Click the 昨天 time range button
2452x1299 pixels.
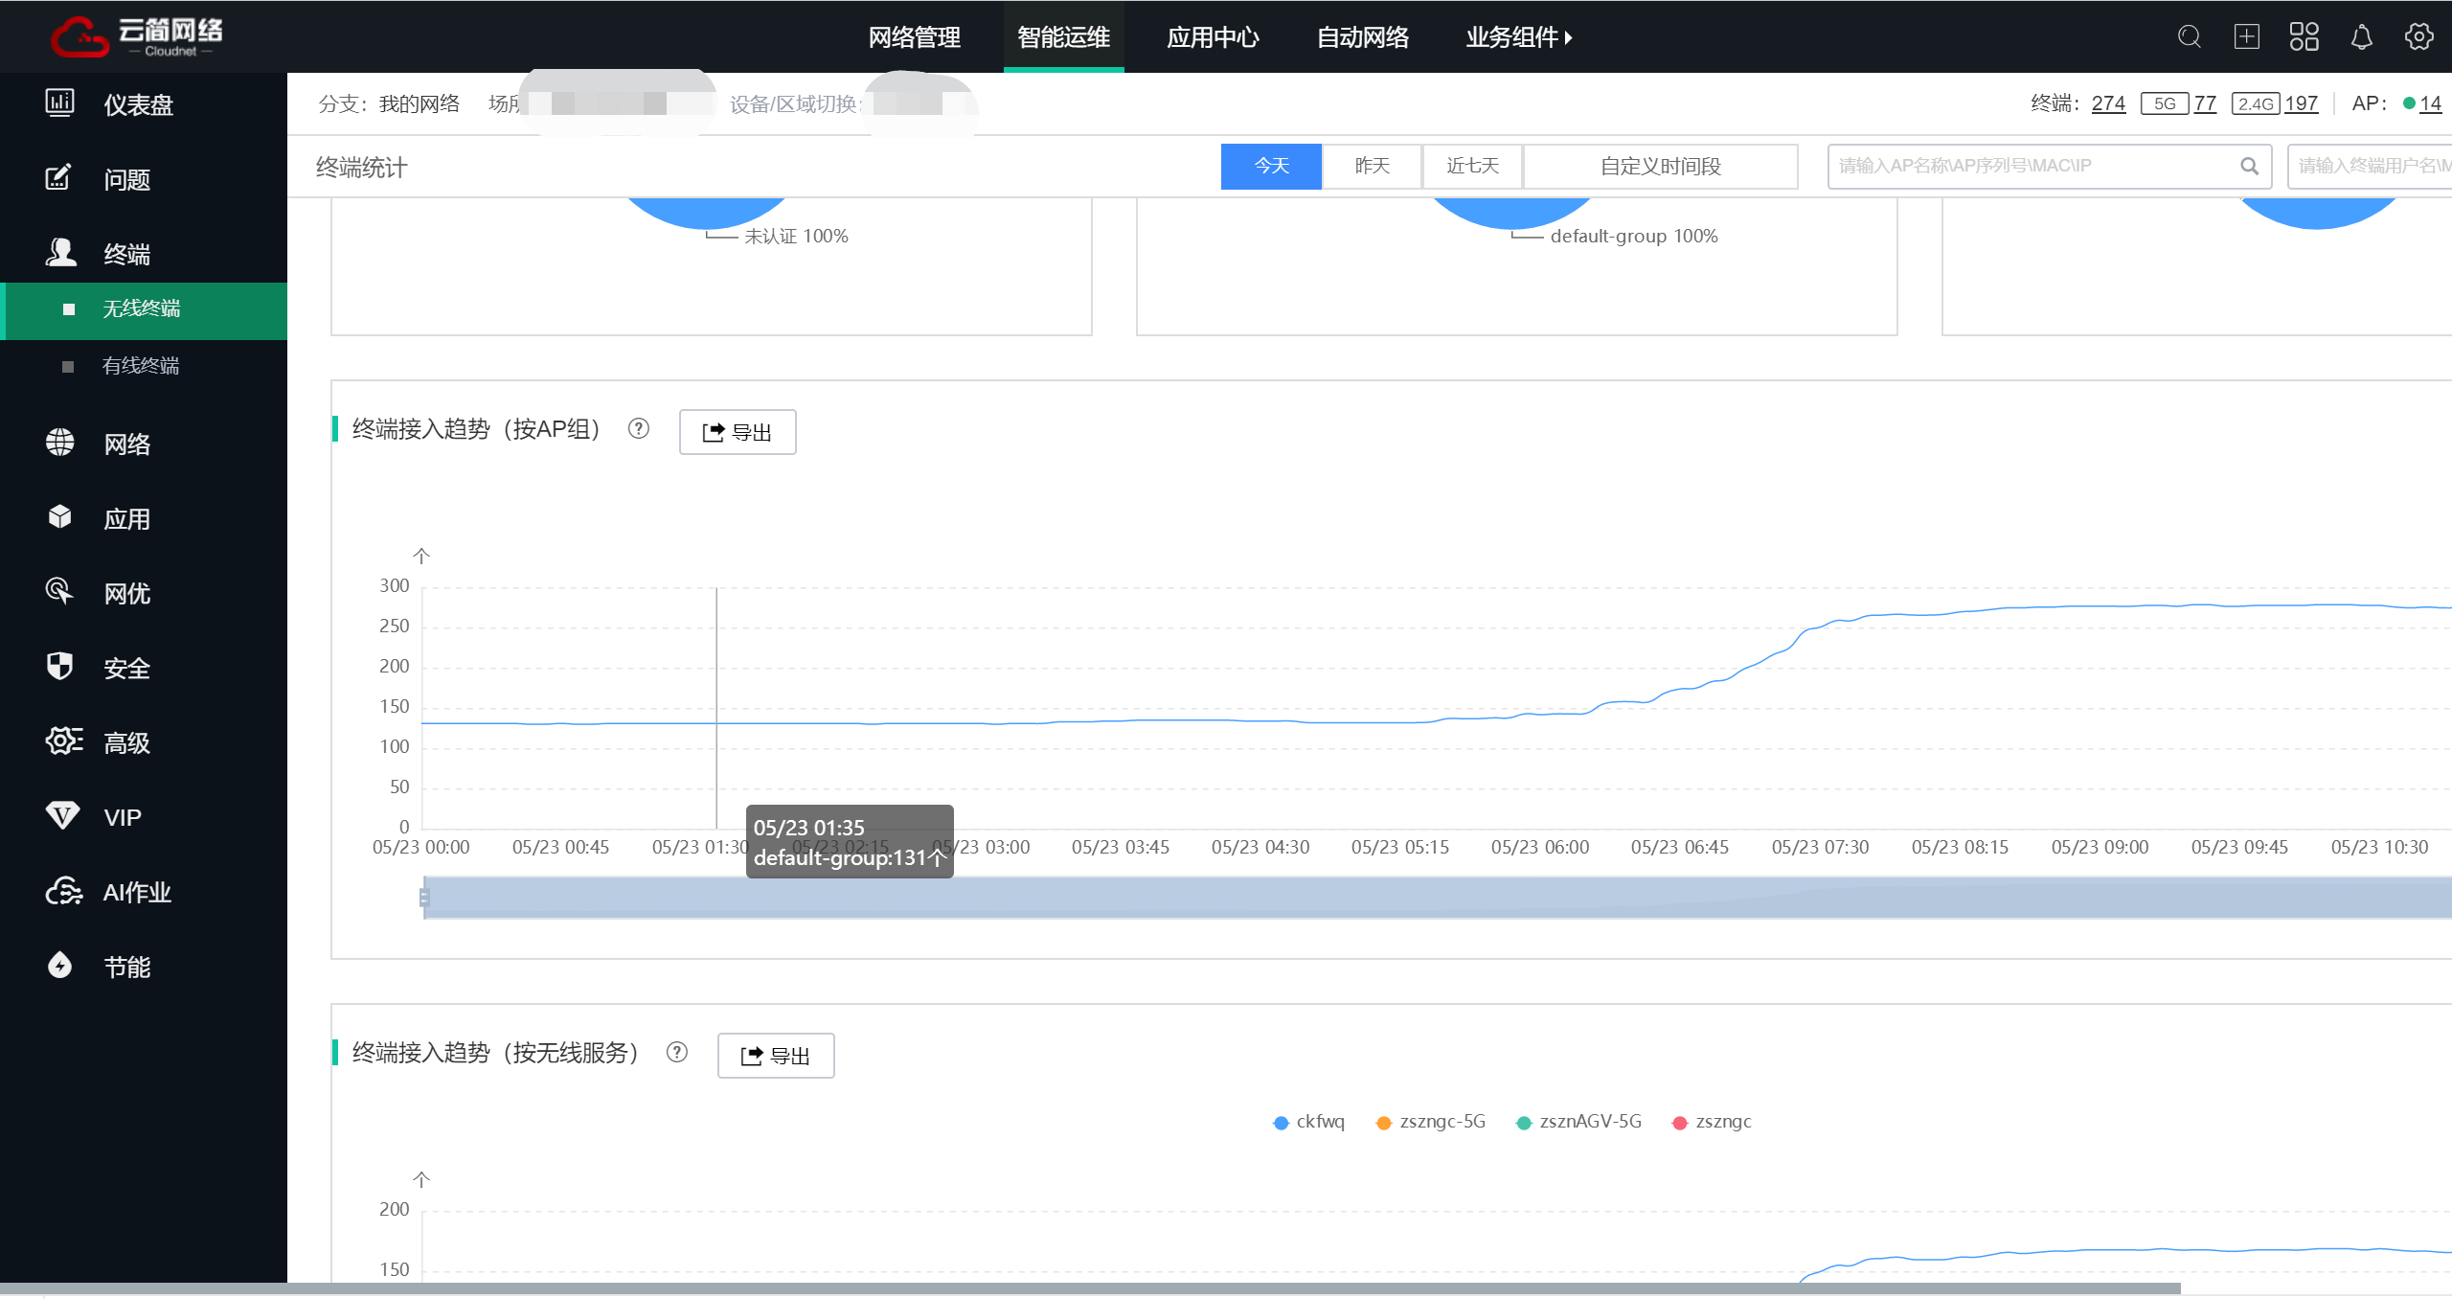1372,167
